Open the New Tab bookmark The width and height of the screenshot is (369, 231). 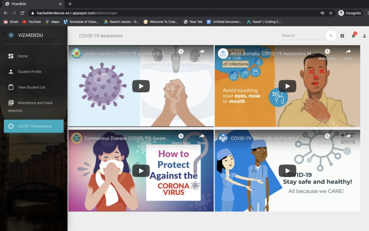[x=193, y=21]
